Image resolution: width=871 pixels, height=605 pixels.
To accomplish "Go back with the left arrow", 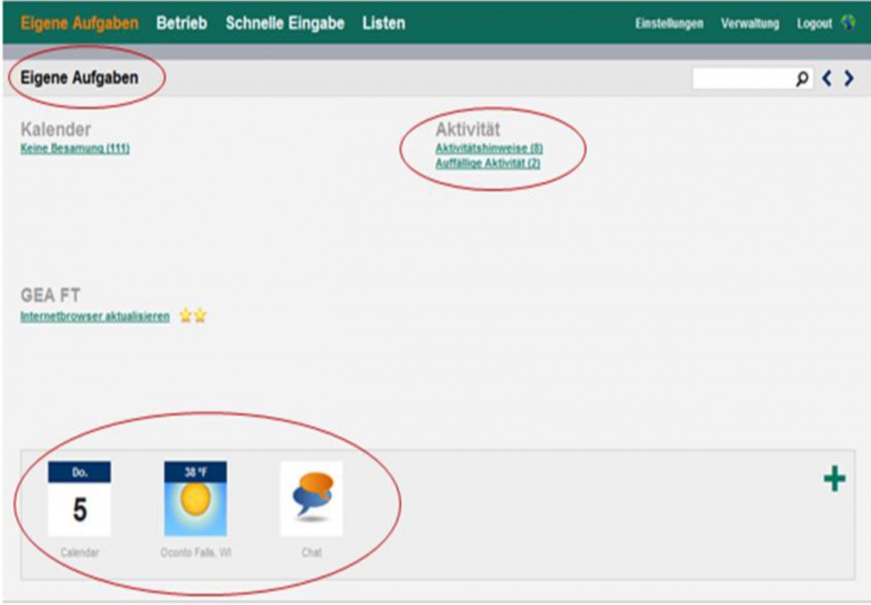I will tap(827, 79).
